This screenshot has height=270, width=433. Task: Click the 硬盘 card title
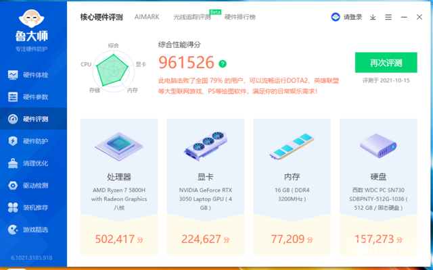click(x=378, y=177)
